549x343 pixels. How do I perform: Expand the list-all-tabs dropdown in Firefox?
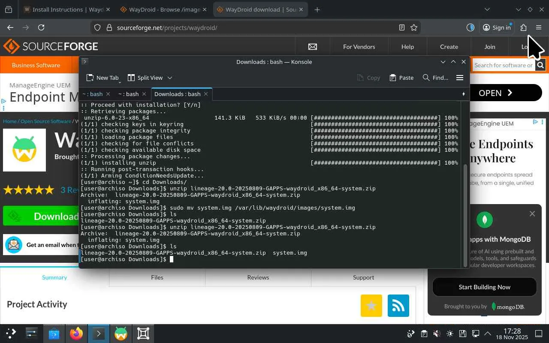487,9
